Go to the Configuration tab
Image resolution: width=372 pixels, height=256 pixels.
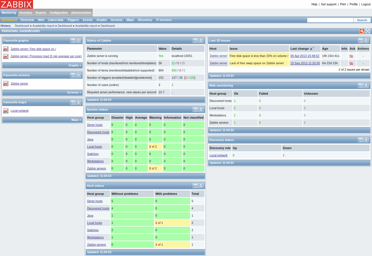coord(59,13)
